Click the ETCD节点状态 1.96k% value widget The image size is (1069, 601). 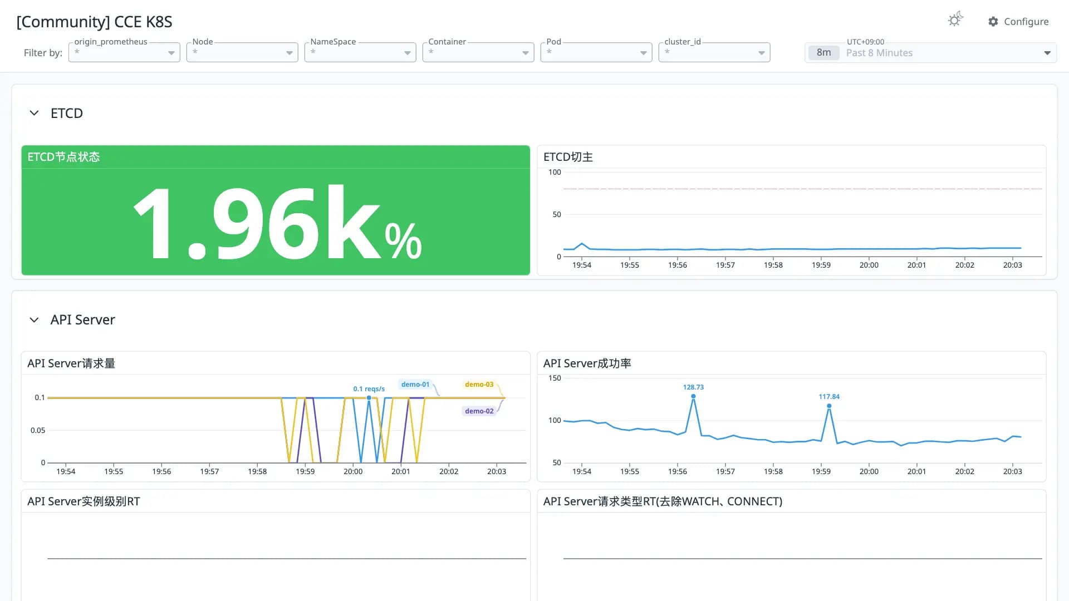(276, 221)
